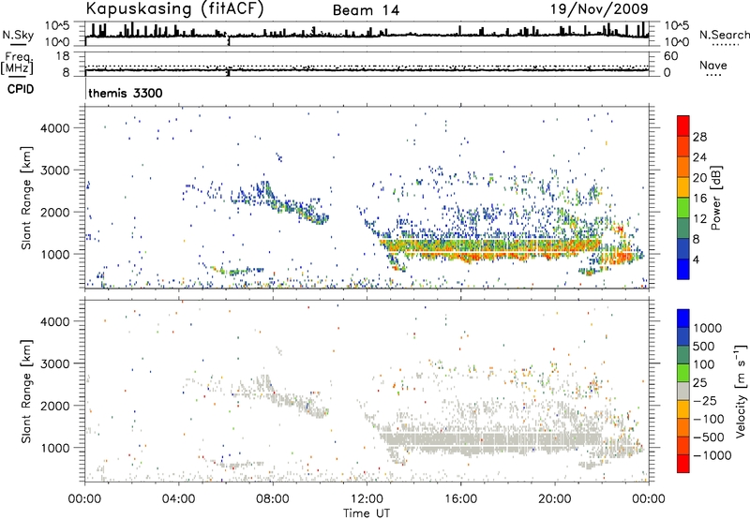Click the '28' power color bar tick
This screenshot has width=750, height=519.
699,137
